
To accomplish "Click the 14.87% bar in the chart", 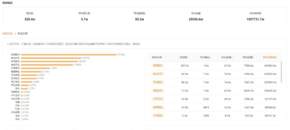I will pyautogui.click(x=49, y=61).
